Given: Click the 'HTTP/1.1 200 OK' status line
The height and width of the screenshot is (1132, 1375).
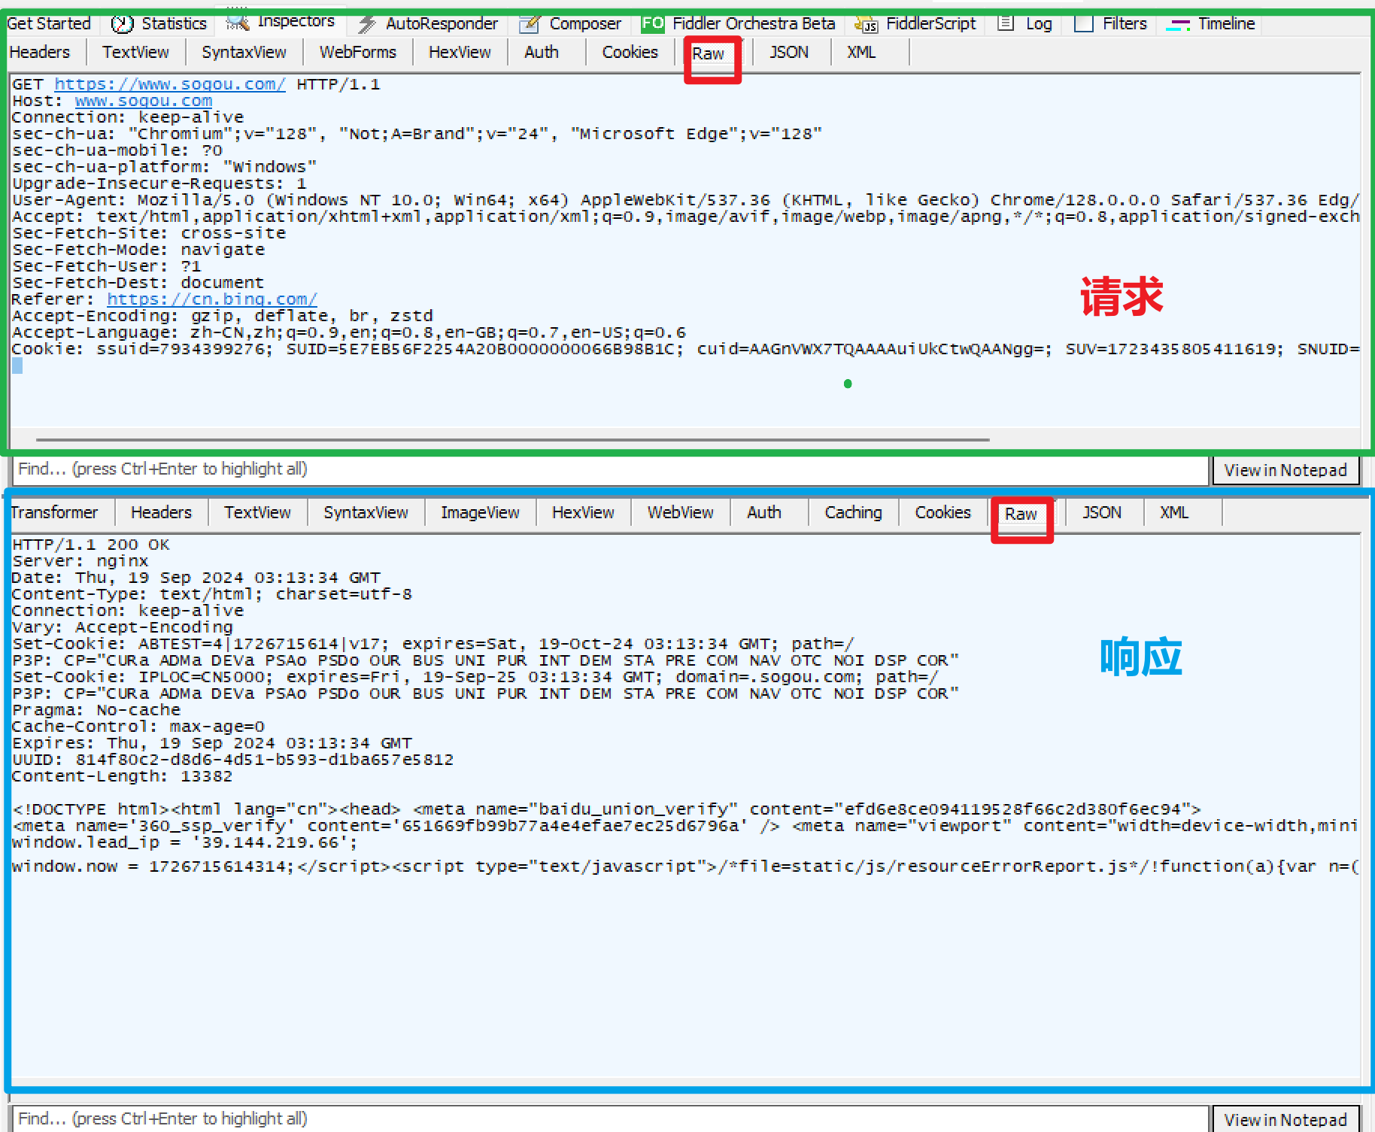Looking at the screenshot, I should (x=91, y=545).
